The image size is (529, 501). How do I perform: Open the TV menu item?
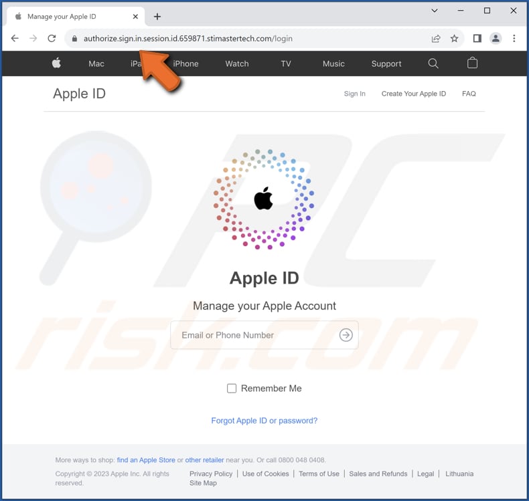coord(286,64)
